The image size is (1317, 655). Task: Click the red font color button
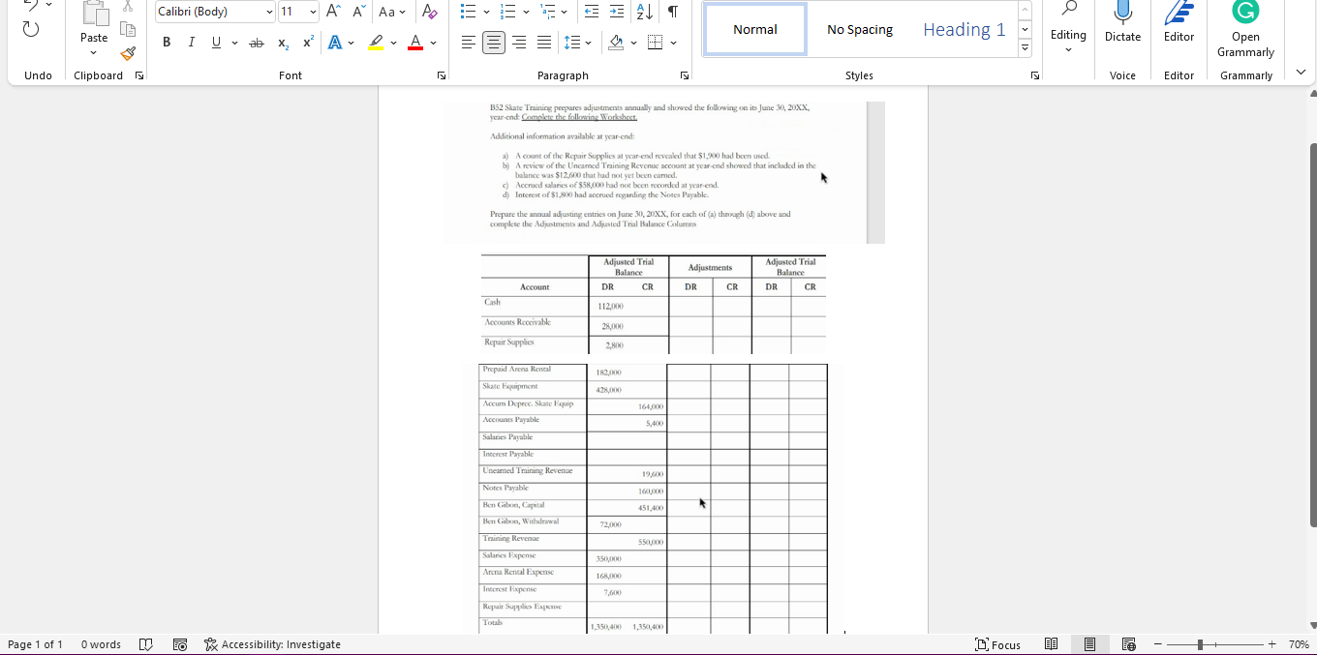pos(414,43)
